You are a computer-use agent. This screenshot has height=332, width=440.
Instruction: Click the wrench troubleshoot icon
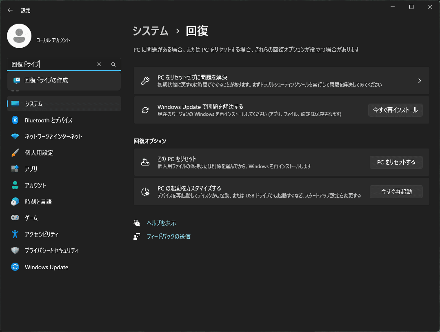[x=145, y=81]
